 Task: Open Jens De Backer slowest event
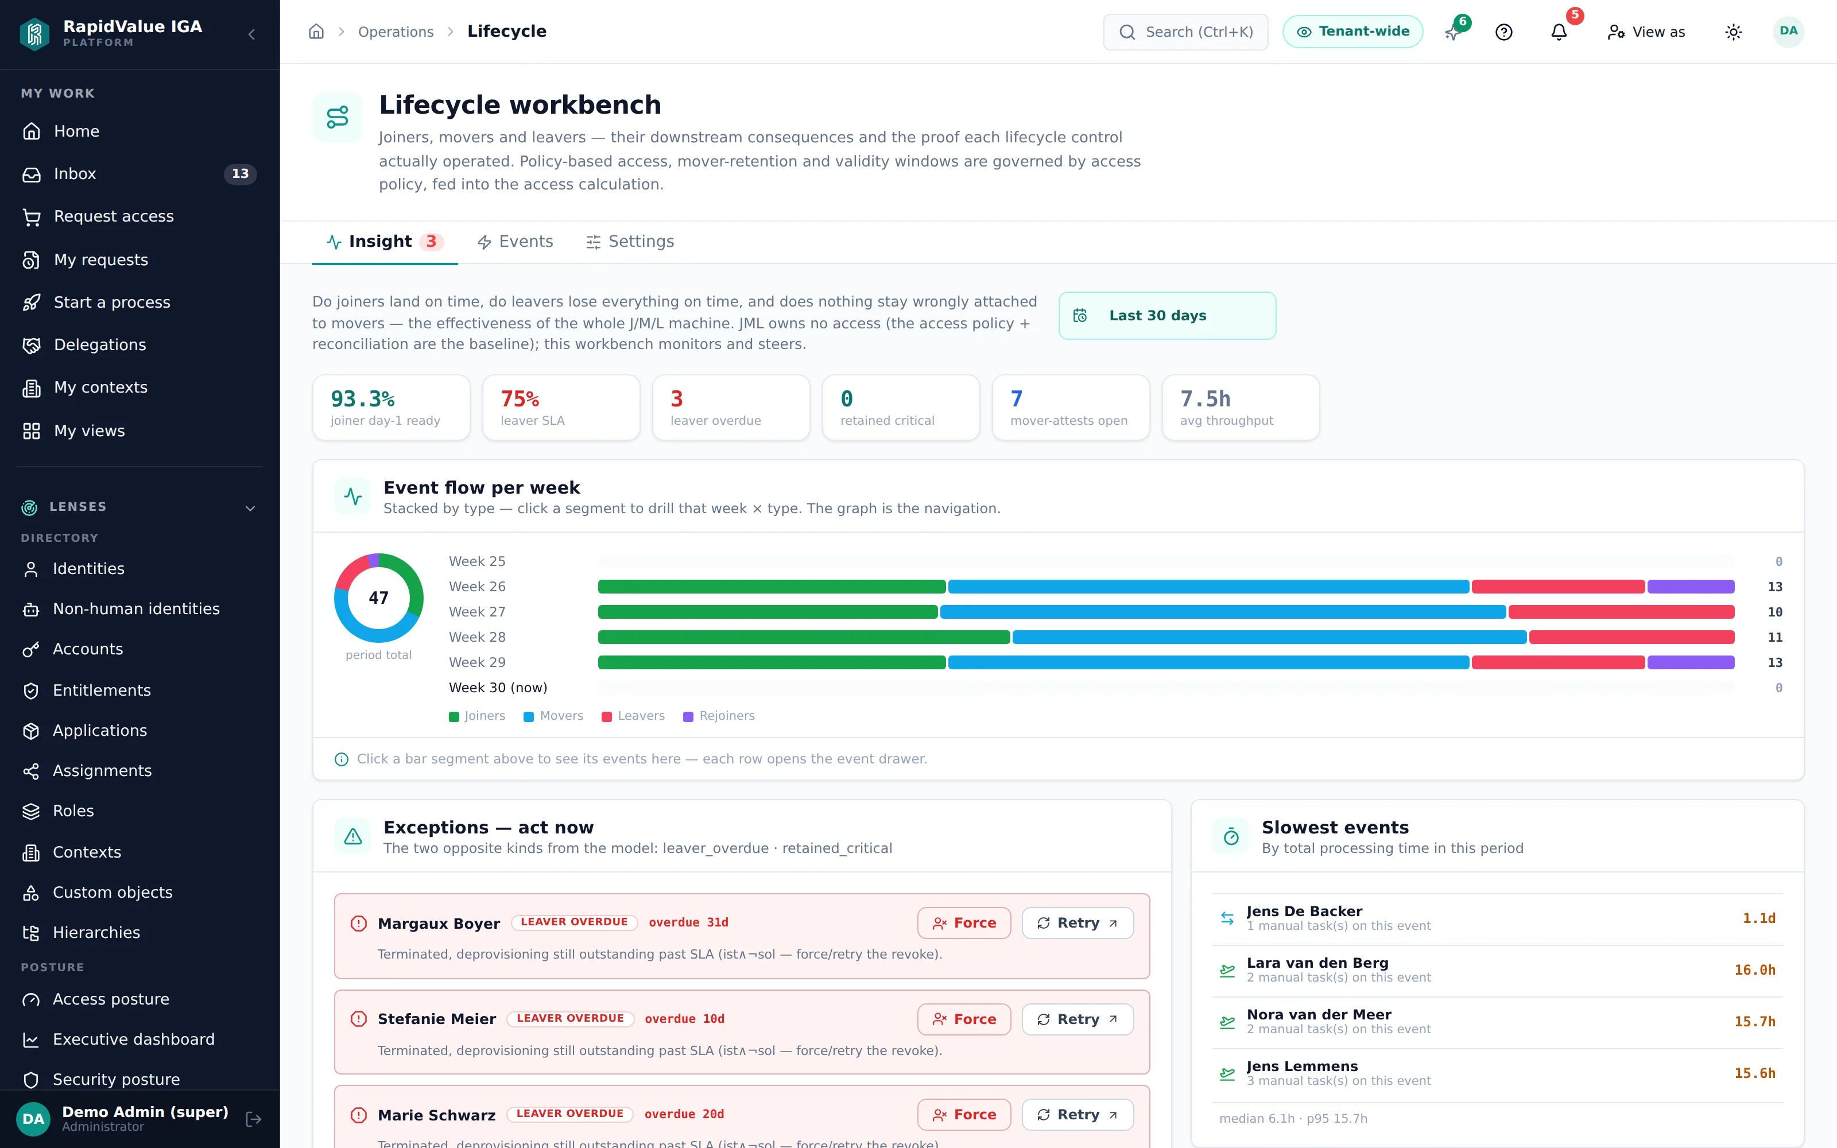pyautogui.click(x=1497, y=919)
